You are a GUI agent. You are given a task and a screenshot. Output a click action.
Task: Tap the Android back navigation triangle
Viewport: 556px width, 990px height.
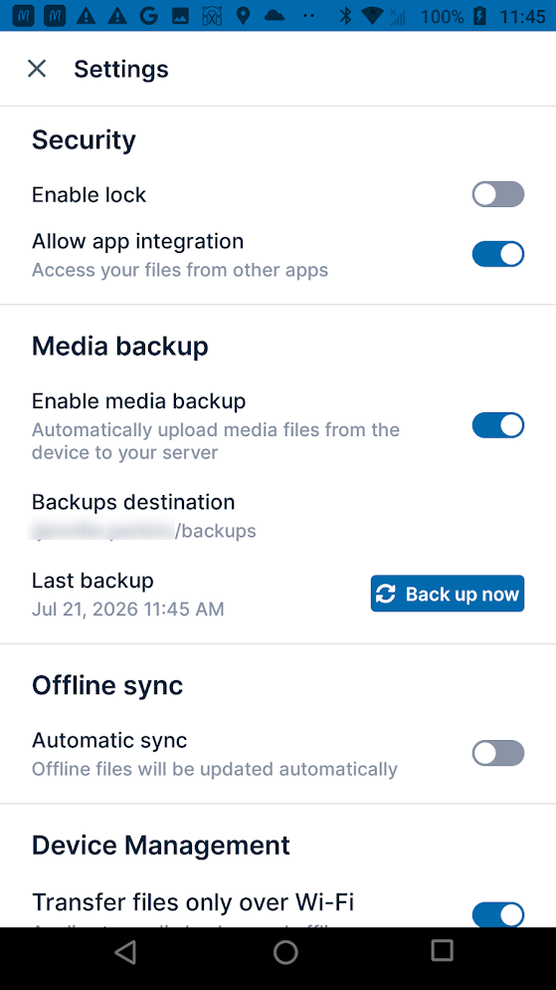point(126,951)
